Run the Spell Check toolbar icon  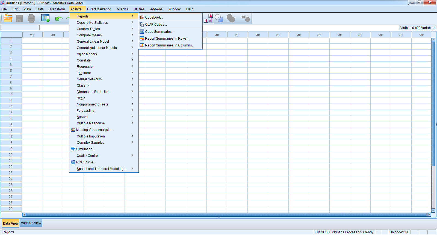(245, 18)
